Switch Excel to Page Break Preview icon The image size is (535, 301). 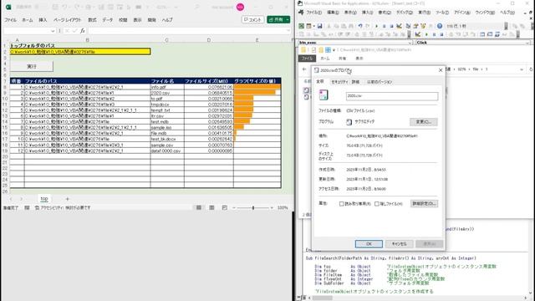pos(225,207)
